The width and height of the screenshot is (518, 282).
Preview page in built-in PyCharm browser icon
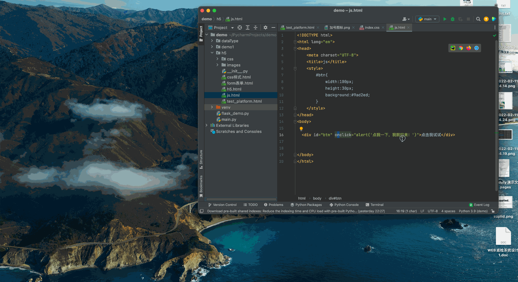pyautogui.click(x=453, y=48)
